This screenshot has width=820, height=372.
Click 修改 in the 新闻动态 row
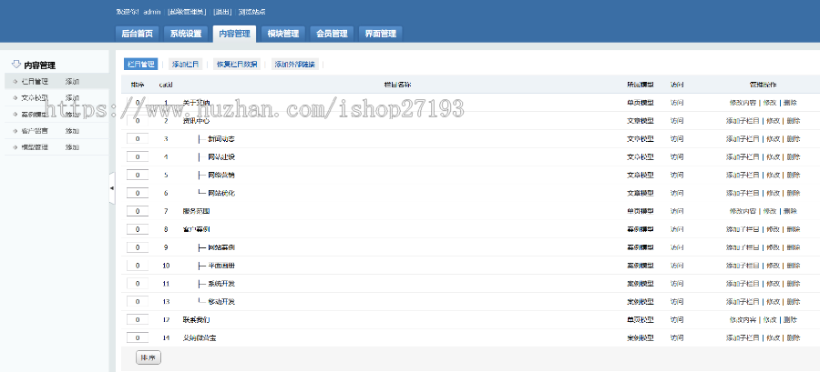click(773, 139)
